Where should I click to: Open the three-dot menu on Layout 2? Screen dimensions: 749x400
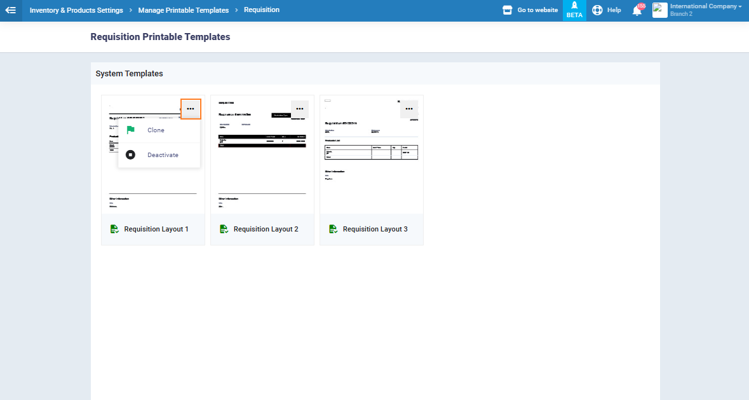(300, 109)
